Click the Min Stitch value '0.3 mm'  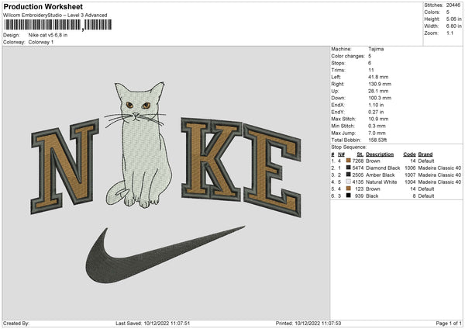click(377, 126)
